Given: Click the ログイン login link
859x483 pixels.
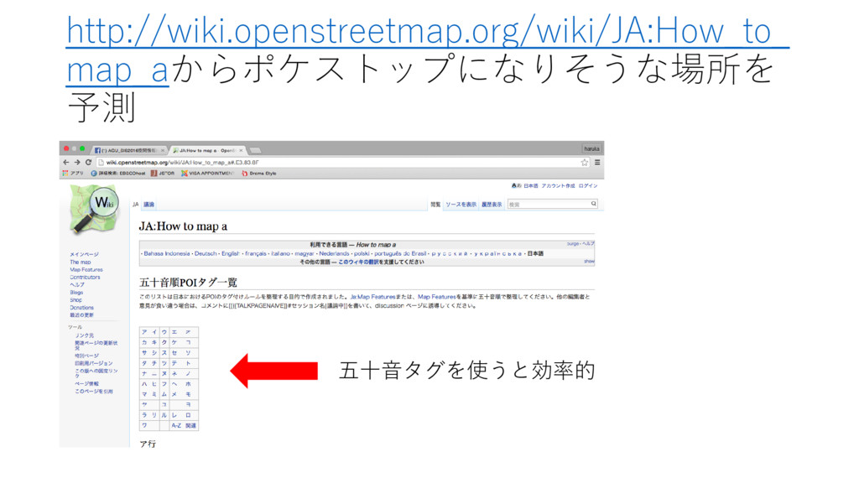Looking at the screenshot, I should pos(588,185).
